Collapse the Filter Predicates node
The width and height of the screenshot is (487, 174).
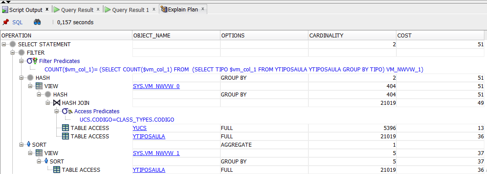22,61
